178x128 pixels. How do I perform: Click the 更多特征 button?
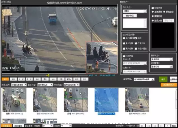(130, 15)
